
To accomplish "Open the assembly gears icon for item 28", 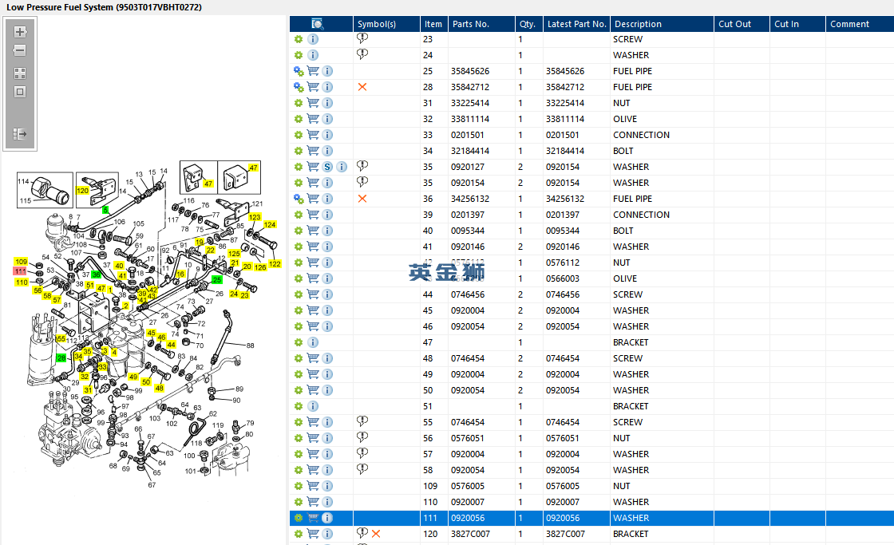I will click(x=299, y=87).
